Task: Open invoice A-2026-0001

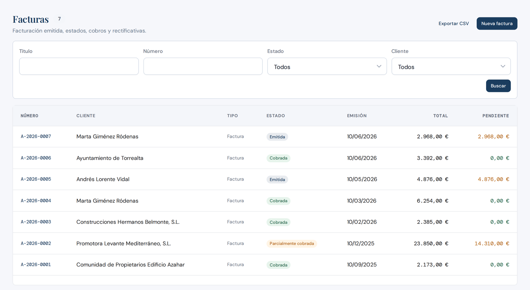Action: 36,265
